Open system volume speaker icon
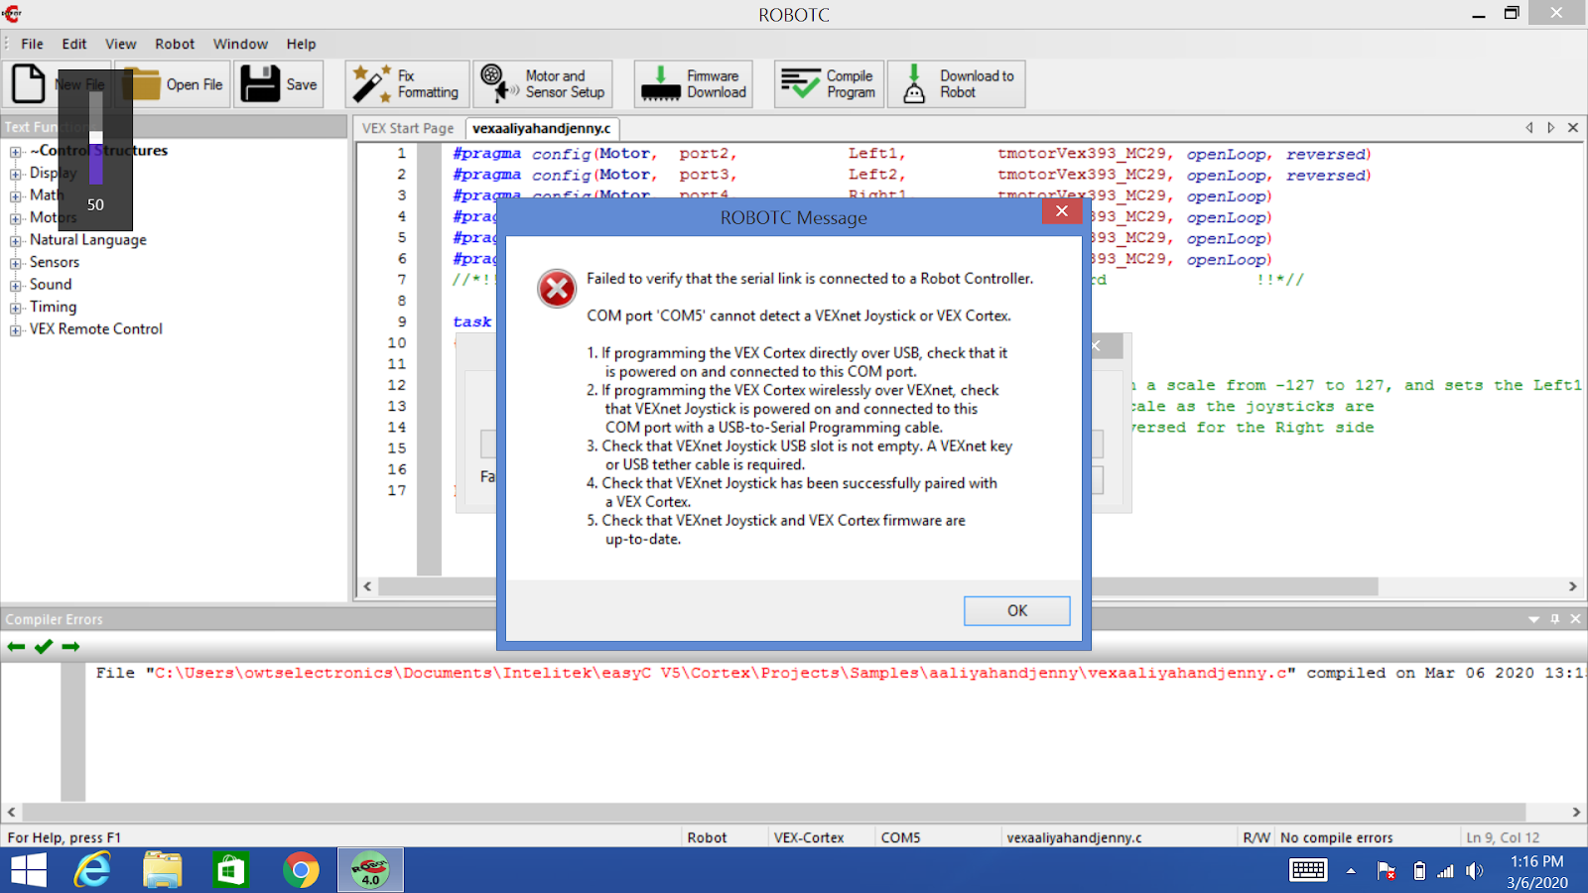 point(1475,871)
